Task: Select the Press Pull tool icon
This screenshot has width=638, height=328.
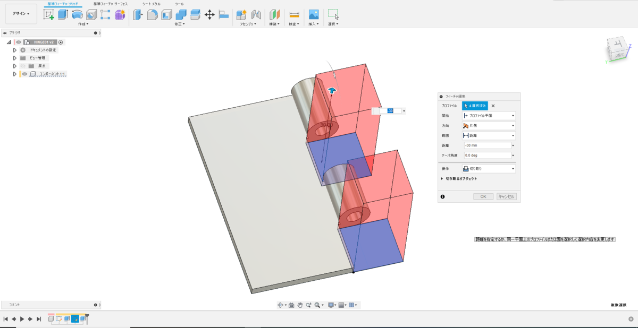Action: [x=138, y=15]
